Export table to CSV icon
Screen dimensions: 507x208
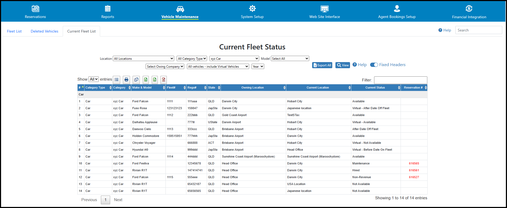coord(155,80)
